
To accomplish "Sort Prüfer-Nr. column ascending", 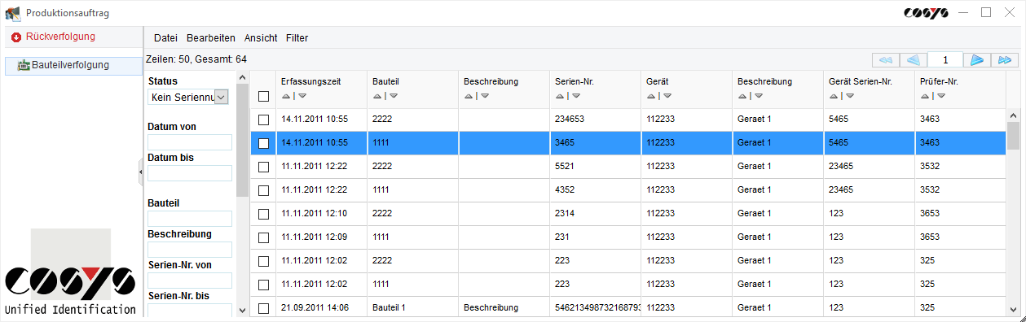I will 924,96.
